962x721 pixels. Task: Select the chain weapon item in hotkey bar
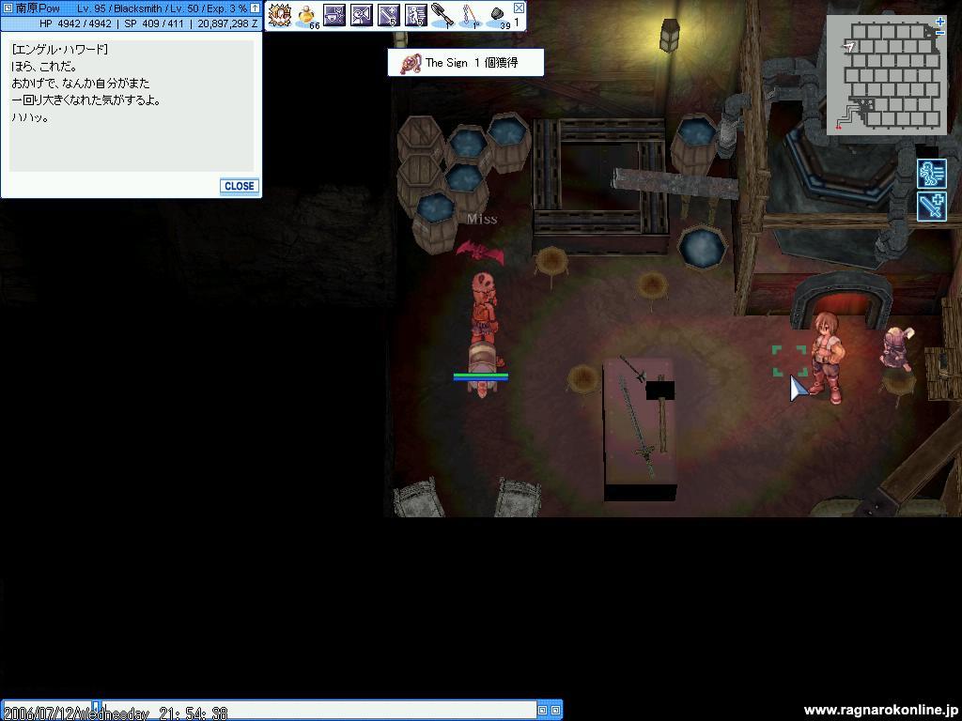(470, 15)
